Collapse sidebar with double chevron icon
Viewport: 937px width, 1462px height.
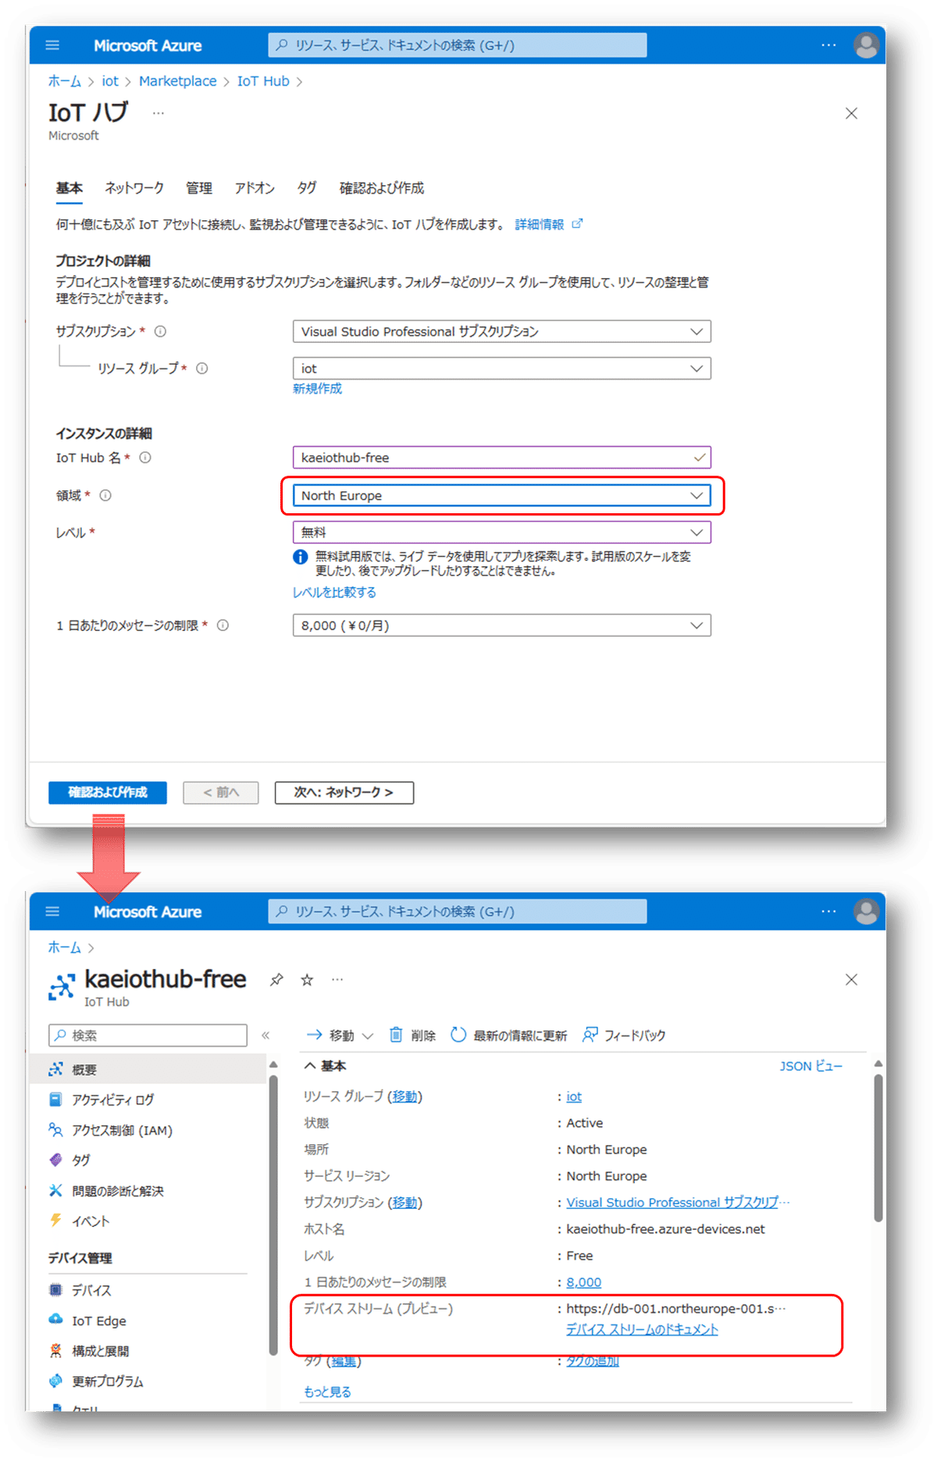click(265, 1036)
